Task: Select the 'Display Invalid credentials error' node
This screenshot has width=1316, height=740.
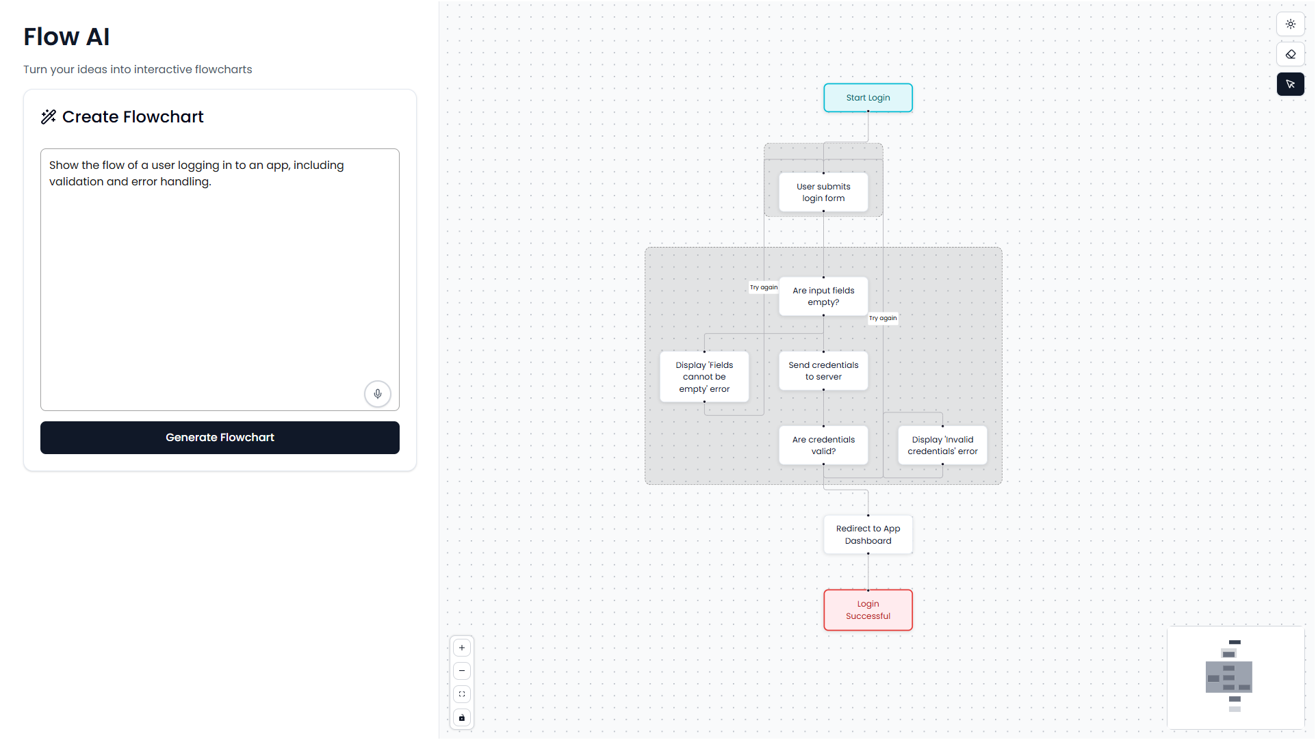Action: point(942,445)
